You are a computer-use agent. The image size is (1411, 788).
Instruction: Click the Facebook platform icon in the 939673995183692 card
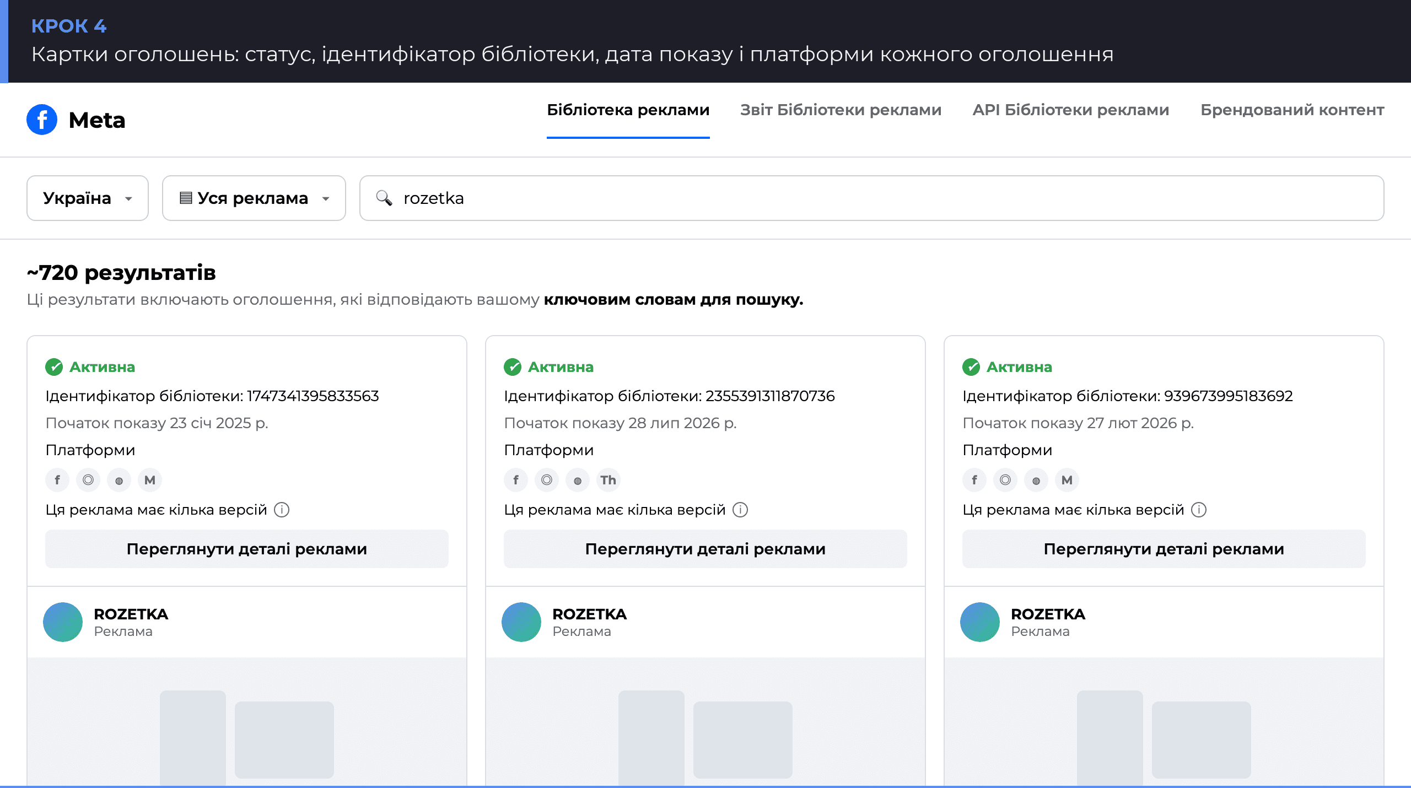click(x=974, y=480)
